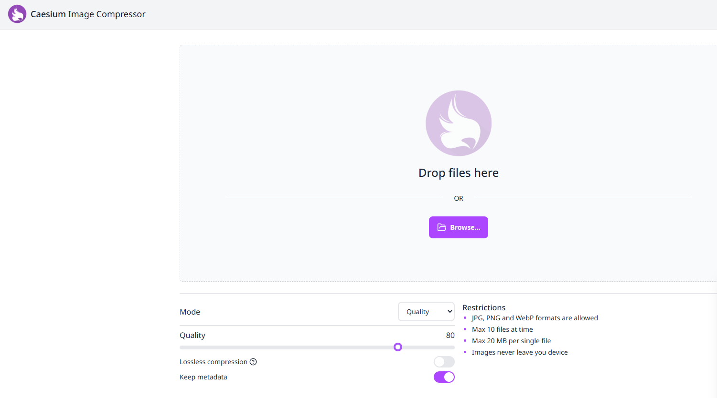The image size is (717, 398).
Task: Click the Drop files here area
Action: tap(458, 173)
